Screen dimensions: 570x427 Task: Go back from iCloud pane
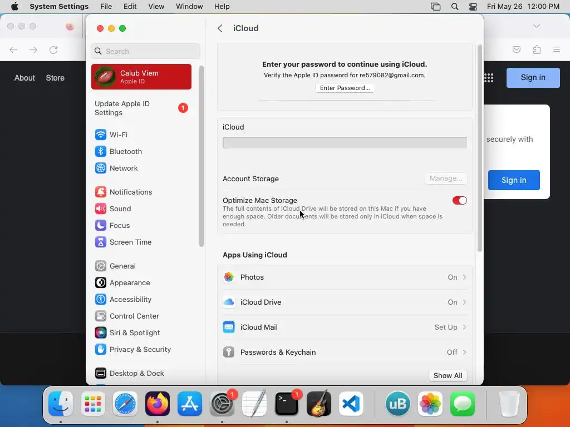pyautogui.click(x=220, y=28)
